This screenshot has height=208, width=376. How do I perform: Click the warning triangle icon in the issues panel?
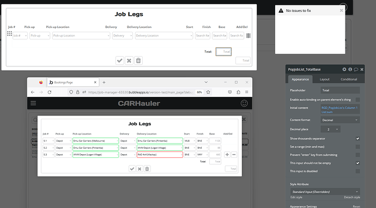pos(281,10)
